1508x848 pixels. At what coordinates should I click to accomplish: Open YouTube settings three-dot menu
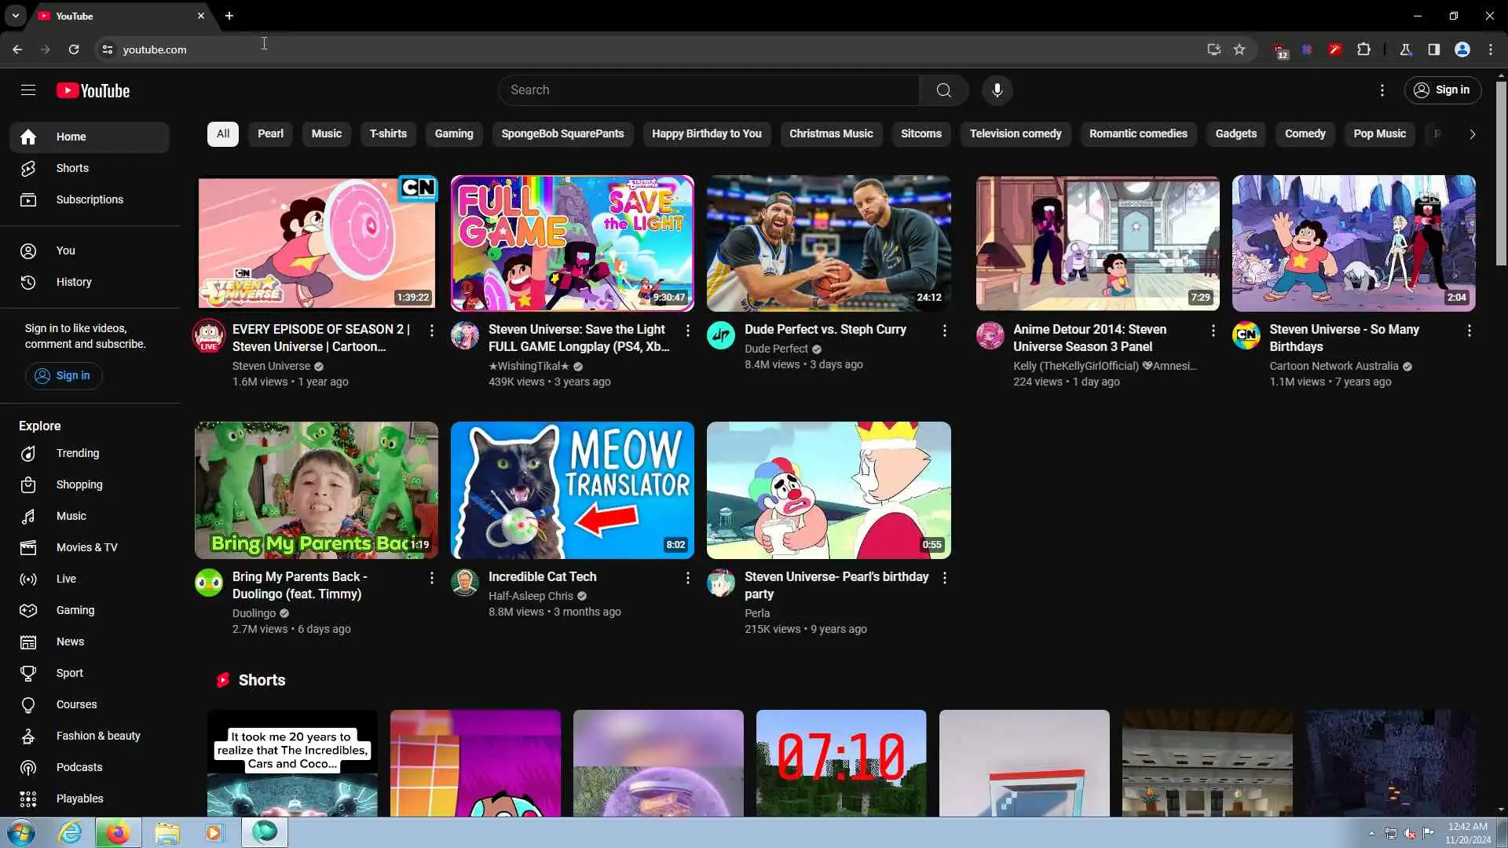pos(1382,90)
